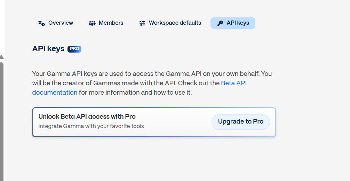
Task: Click the PRO badge beside API keys heading
Action: coord(74,49)
